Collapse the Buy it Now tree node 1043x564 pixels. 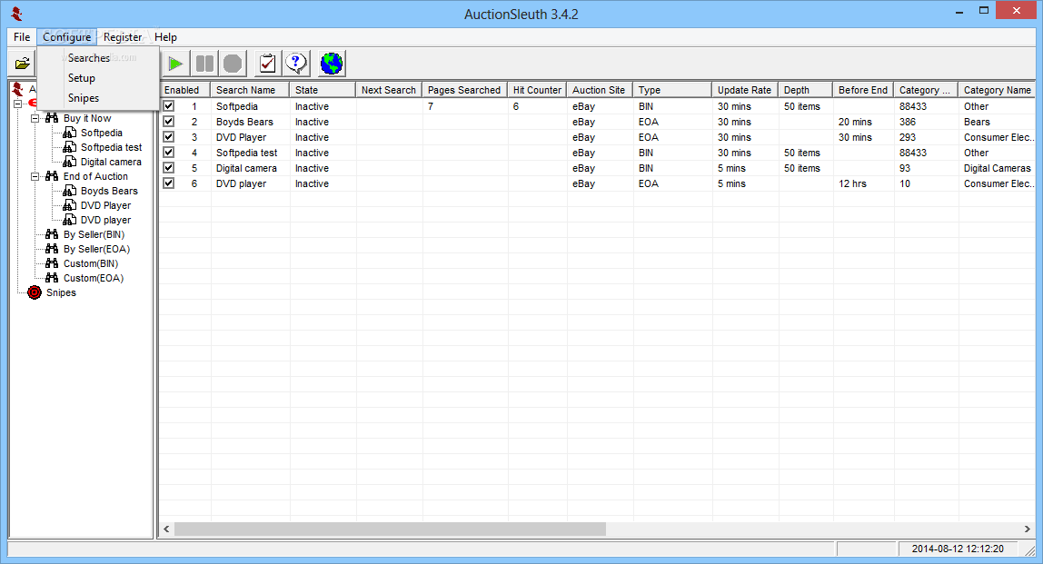35,118
